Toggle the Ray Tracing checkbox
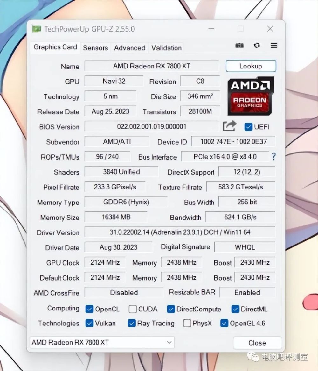Viewport: 318px width, 371px height. pos(132,323)
